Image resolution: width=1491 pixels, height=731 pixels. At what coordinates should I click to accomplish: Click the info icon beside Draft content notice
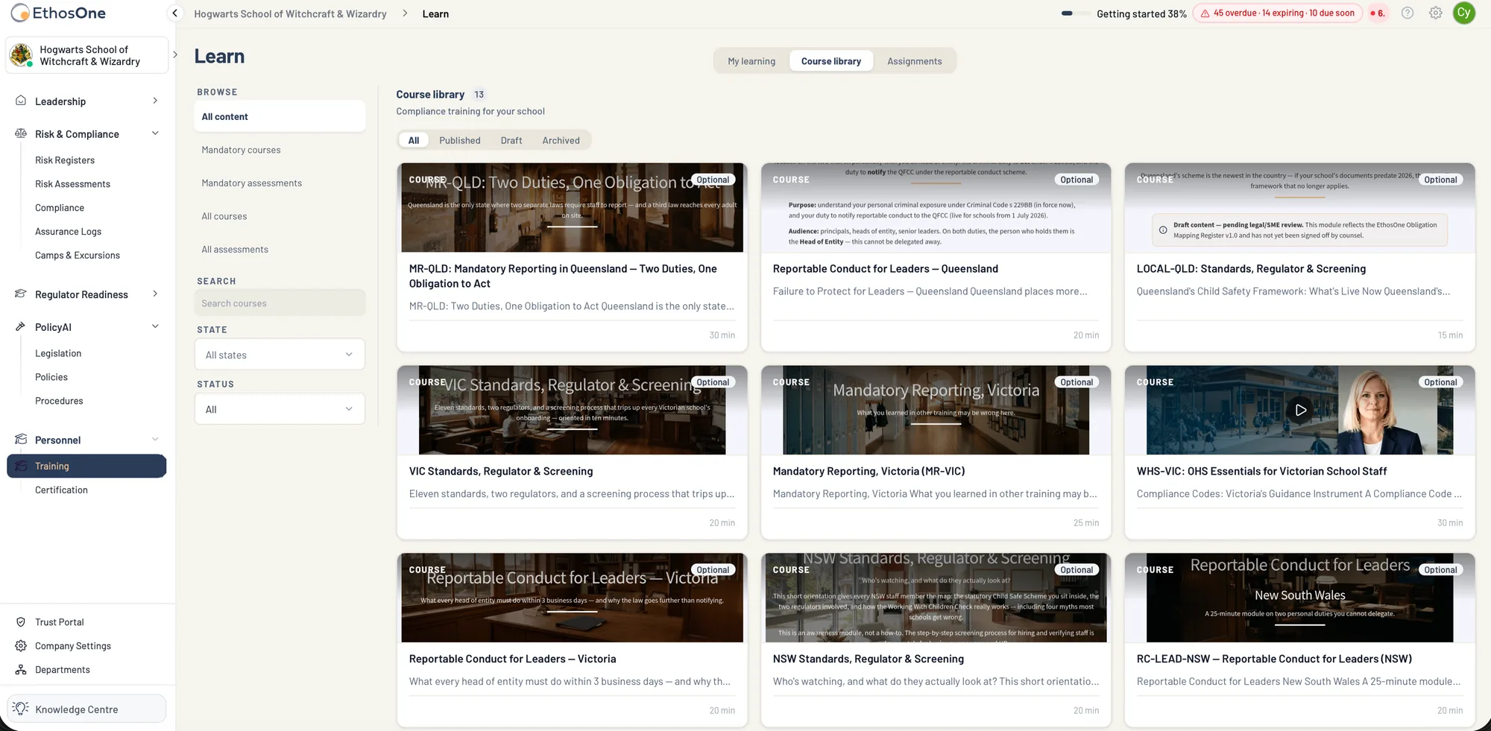(x=1163, y=230)
